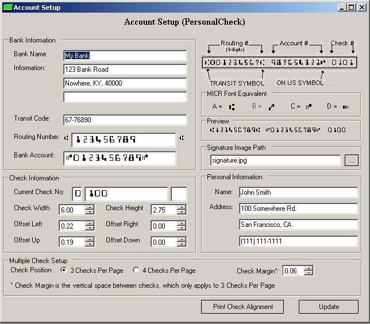Increase the Check Width value
The height and width of the screenshot is (324, 370).
(x=89, y=207)
